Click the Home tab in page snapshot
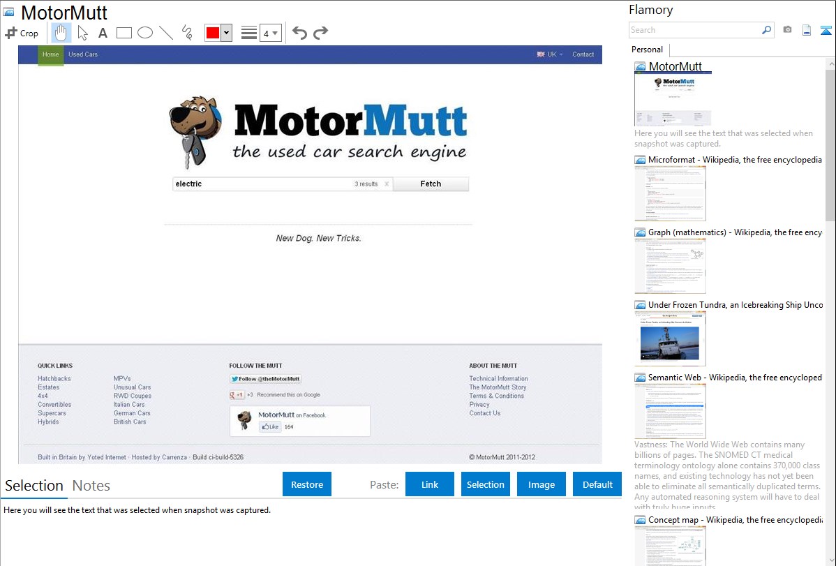The image size is (836, 566). click(51, 54)
